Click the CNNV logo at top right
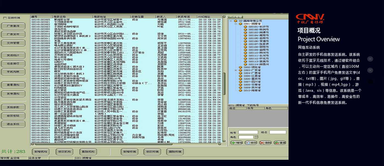Viewport: 384px width, 166px height. coord(310,18)
